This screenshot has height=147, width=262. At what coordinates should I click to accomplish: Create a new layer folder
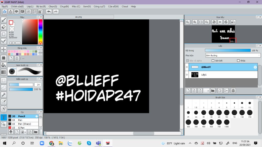213,91
